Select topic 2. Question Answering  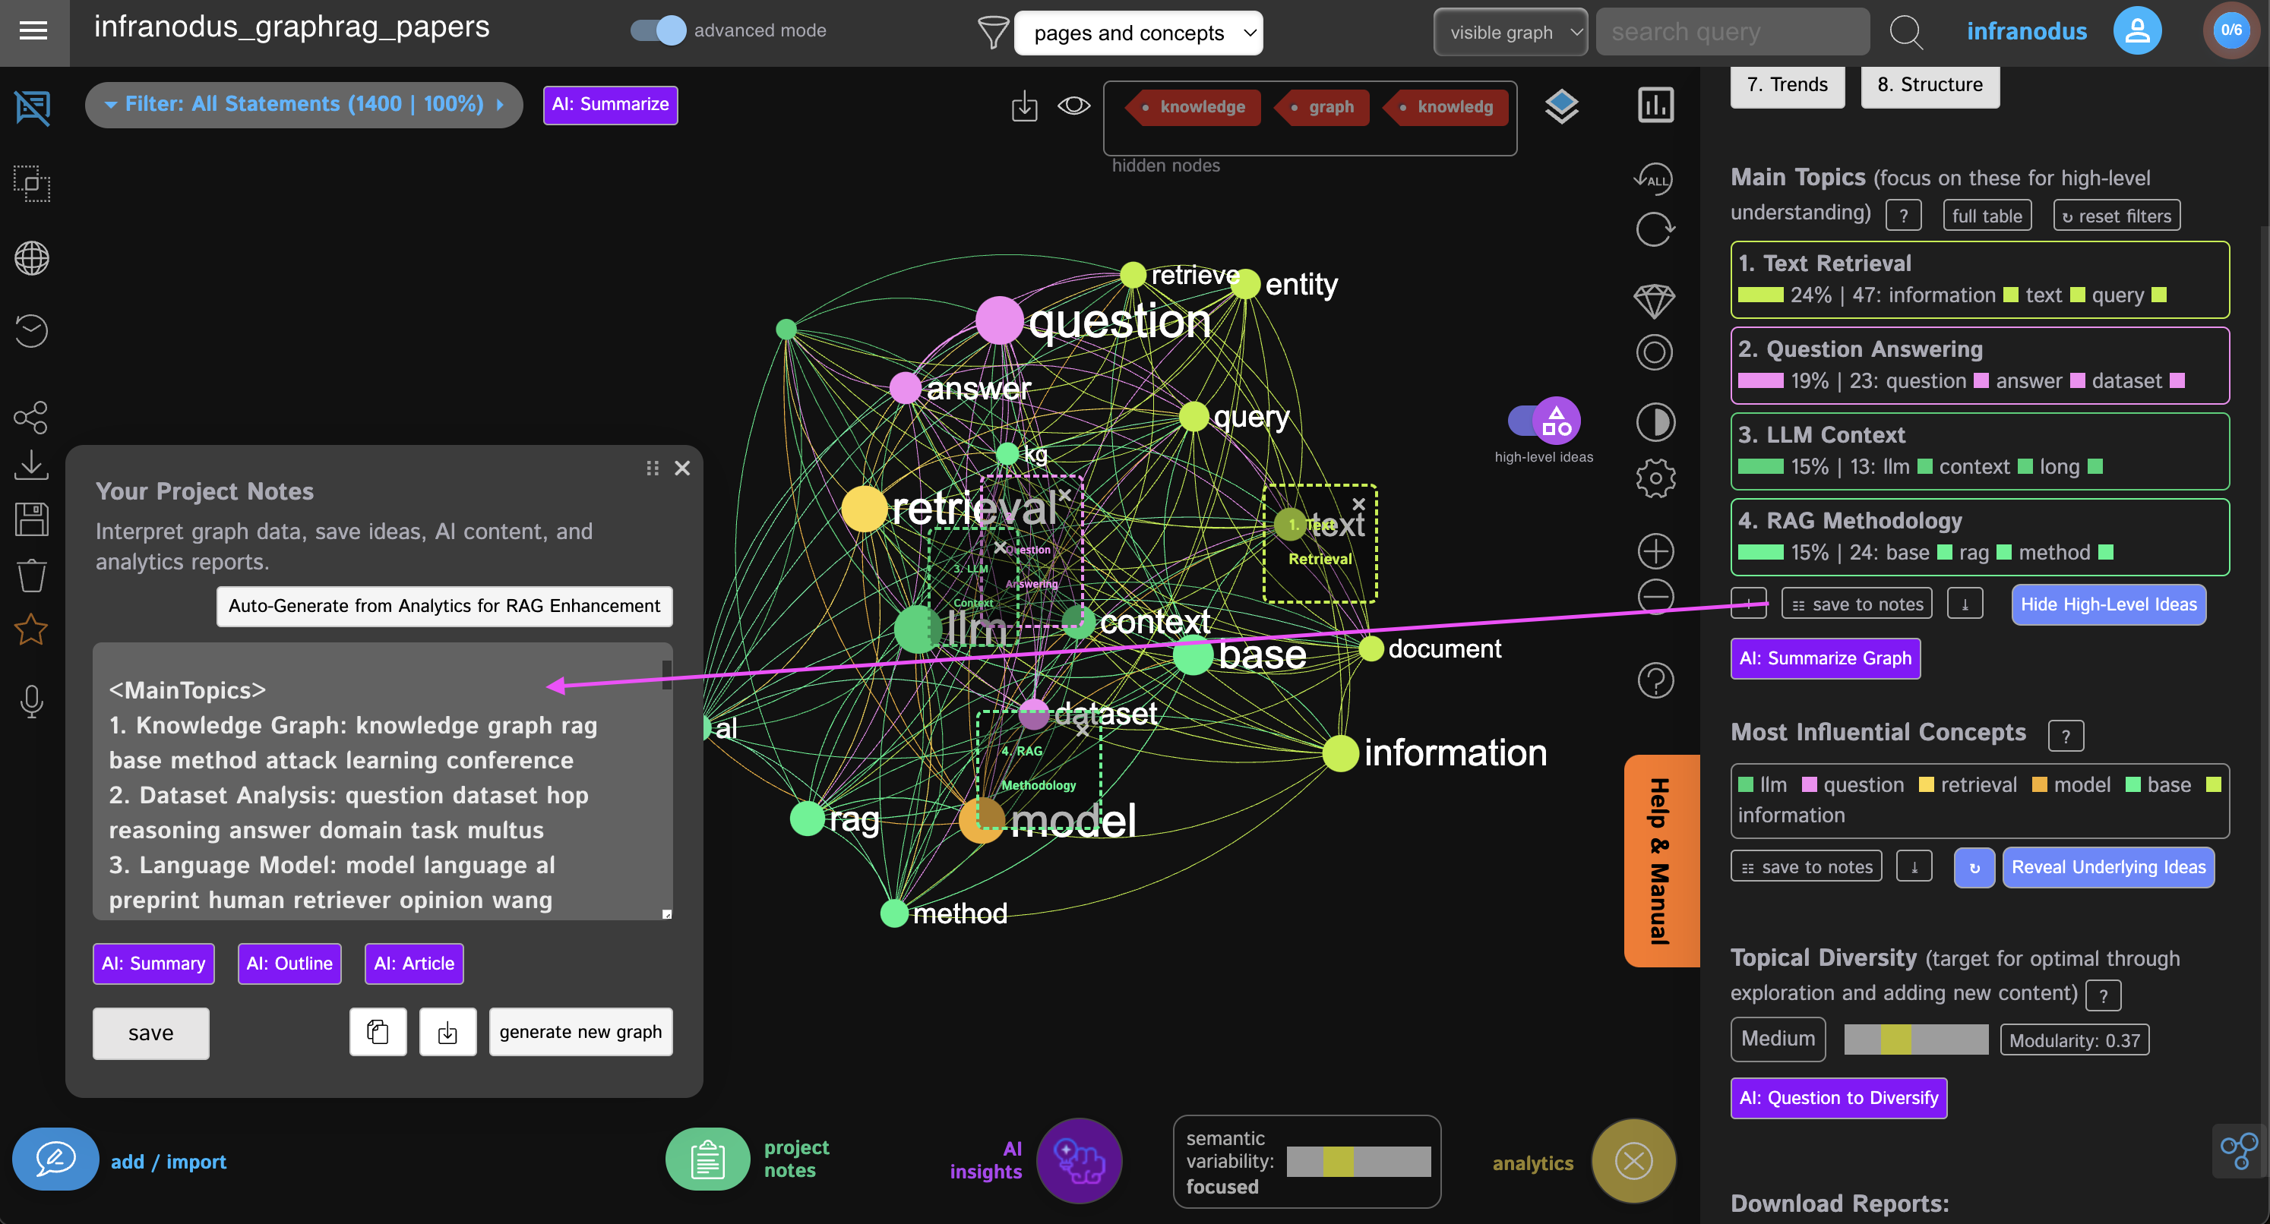1979,365
